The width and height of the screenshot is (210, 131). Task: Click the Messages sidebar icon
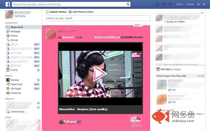(8, 31)
